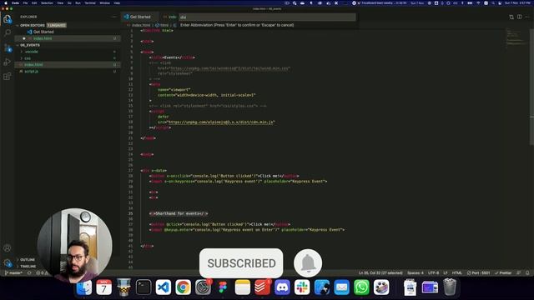Image resolution: width=534 pixels, height=300 pixels.
Task: Open the Search view in activity bar
Action: tap(8, 33)
